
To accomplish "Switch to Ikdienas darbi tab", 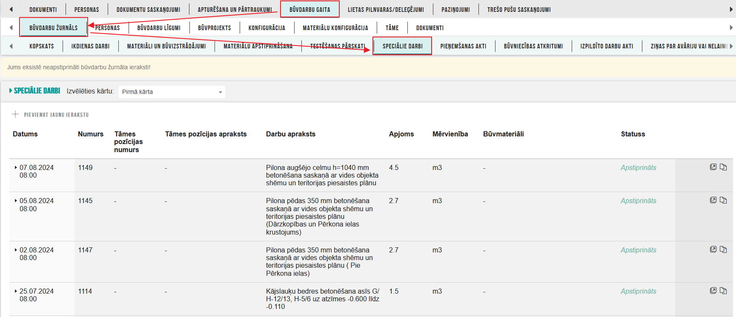I will (x=90, y=46).
